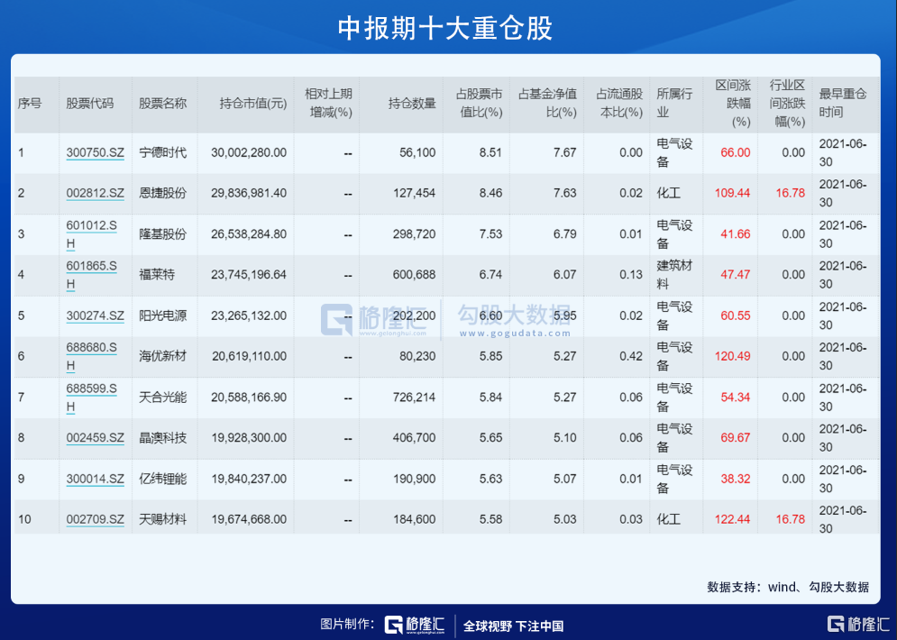
Task: Click the 占流通股本比(%) column header
Action: pyautogui.click(x=620, y=103)
